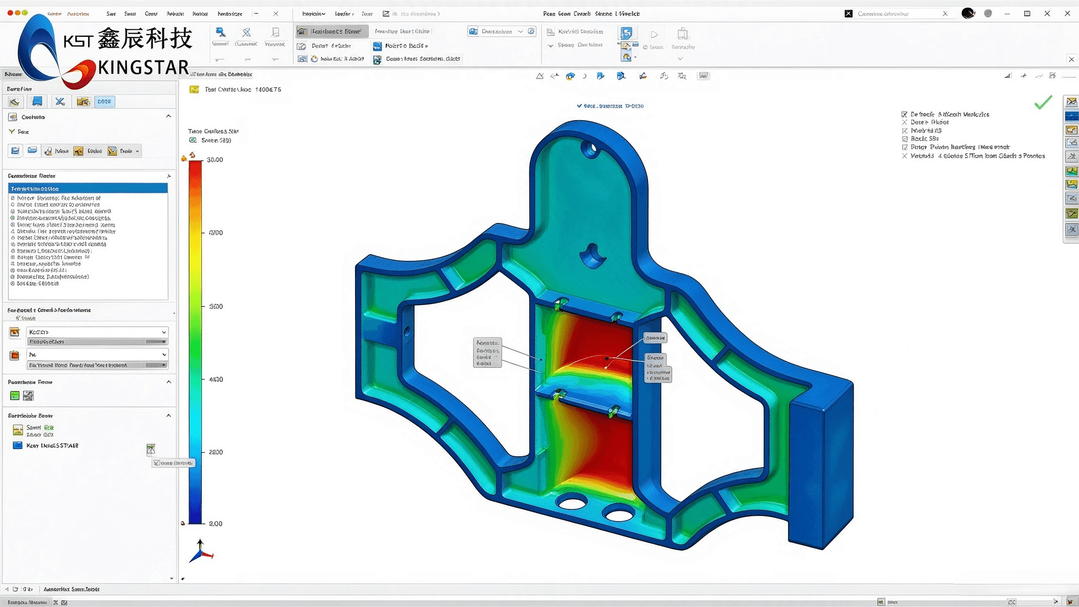This screenshot has width=1079, height=607.
Task: Click the triangle icon at viewport toolbar start
Action: 539,76
